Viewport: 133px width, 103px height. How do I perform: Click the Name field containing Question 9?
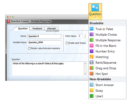[x=44, y=37]
